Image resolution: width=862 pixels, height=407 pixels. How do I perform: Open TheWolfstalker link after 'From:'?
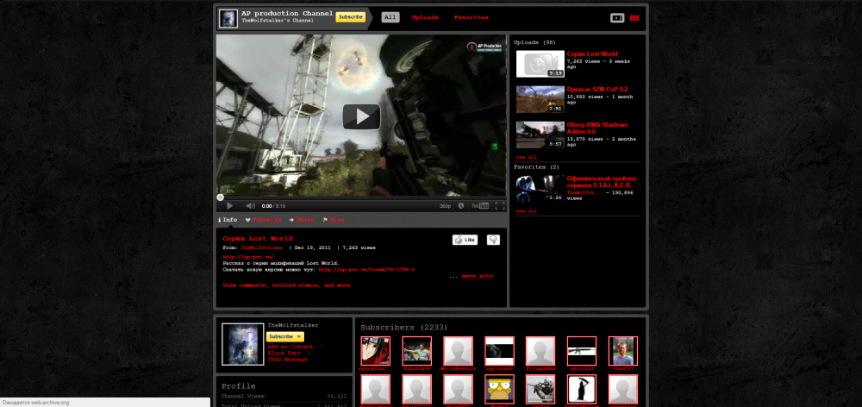[262, 248]
